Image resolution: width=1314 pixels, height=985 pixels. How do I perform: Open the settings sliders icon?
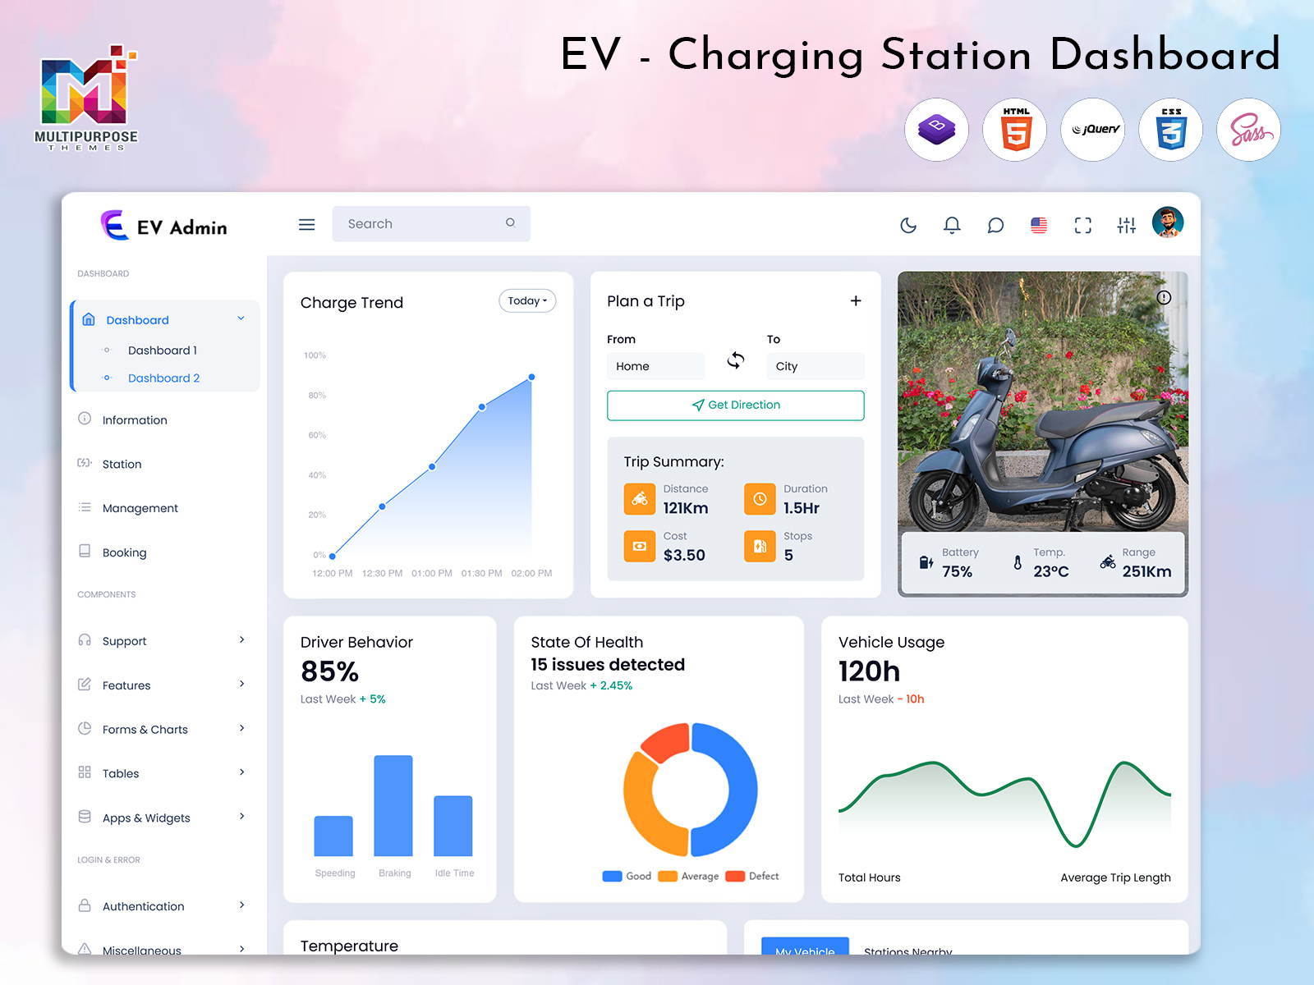(1127, 225)
